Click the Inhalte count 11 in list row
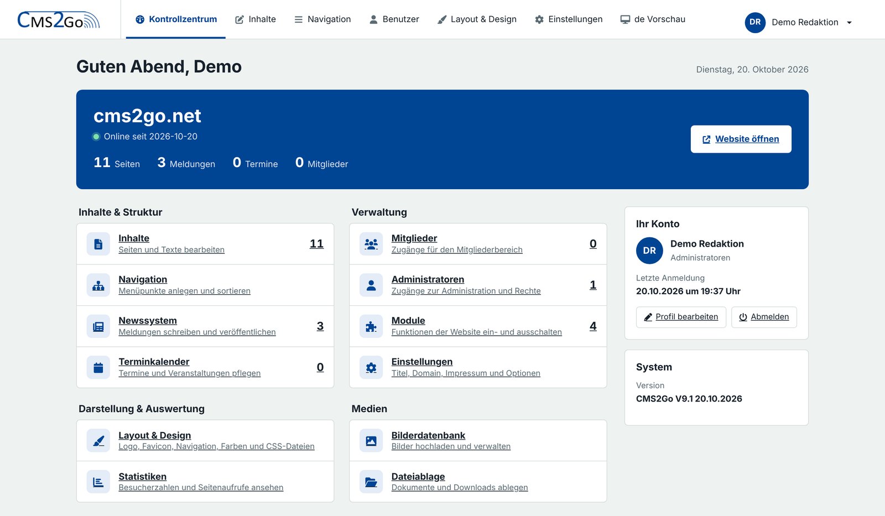This screenshot has height=516, width=885. coord(316,244)
